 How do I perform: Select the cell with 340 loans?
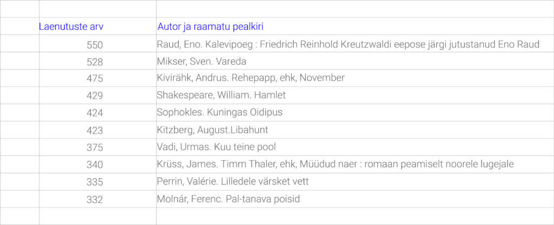97,164
